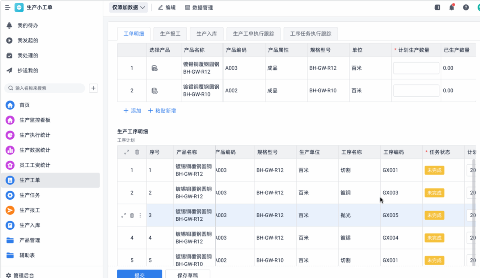Click the hamburger menu icon beside 生产小工单
Image resolution: width=480 pixels, height=278 pixels.
pos(8,8)
